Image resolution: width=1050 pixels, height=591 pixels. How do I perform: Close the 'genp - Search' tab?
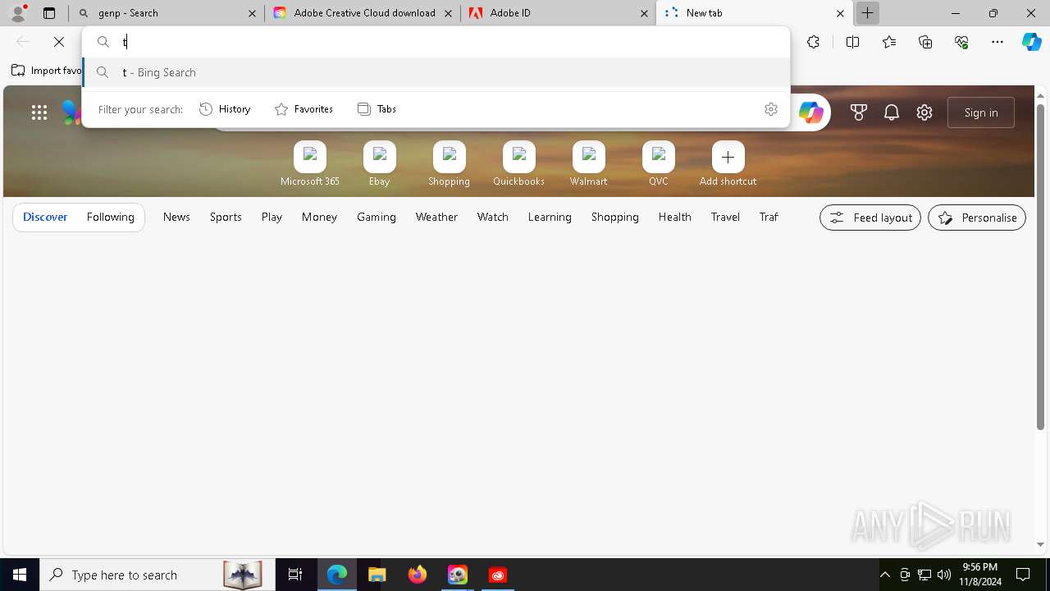pos(252,13)
